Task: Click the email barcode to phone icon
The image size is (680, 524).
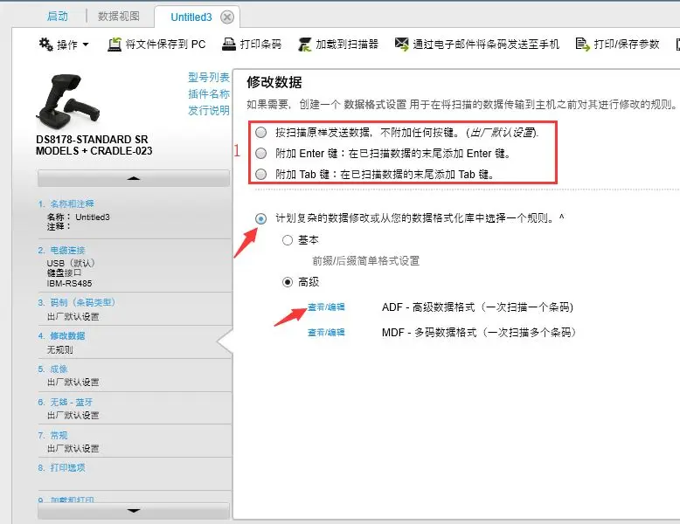Action: [402, 45]
